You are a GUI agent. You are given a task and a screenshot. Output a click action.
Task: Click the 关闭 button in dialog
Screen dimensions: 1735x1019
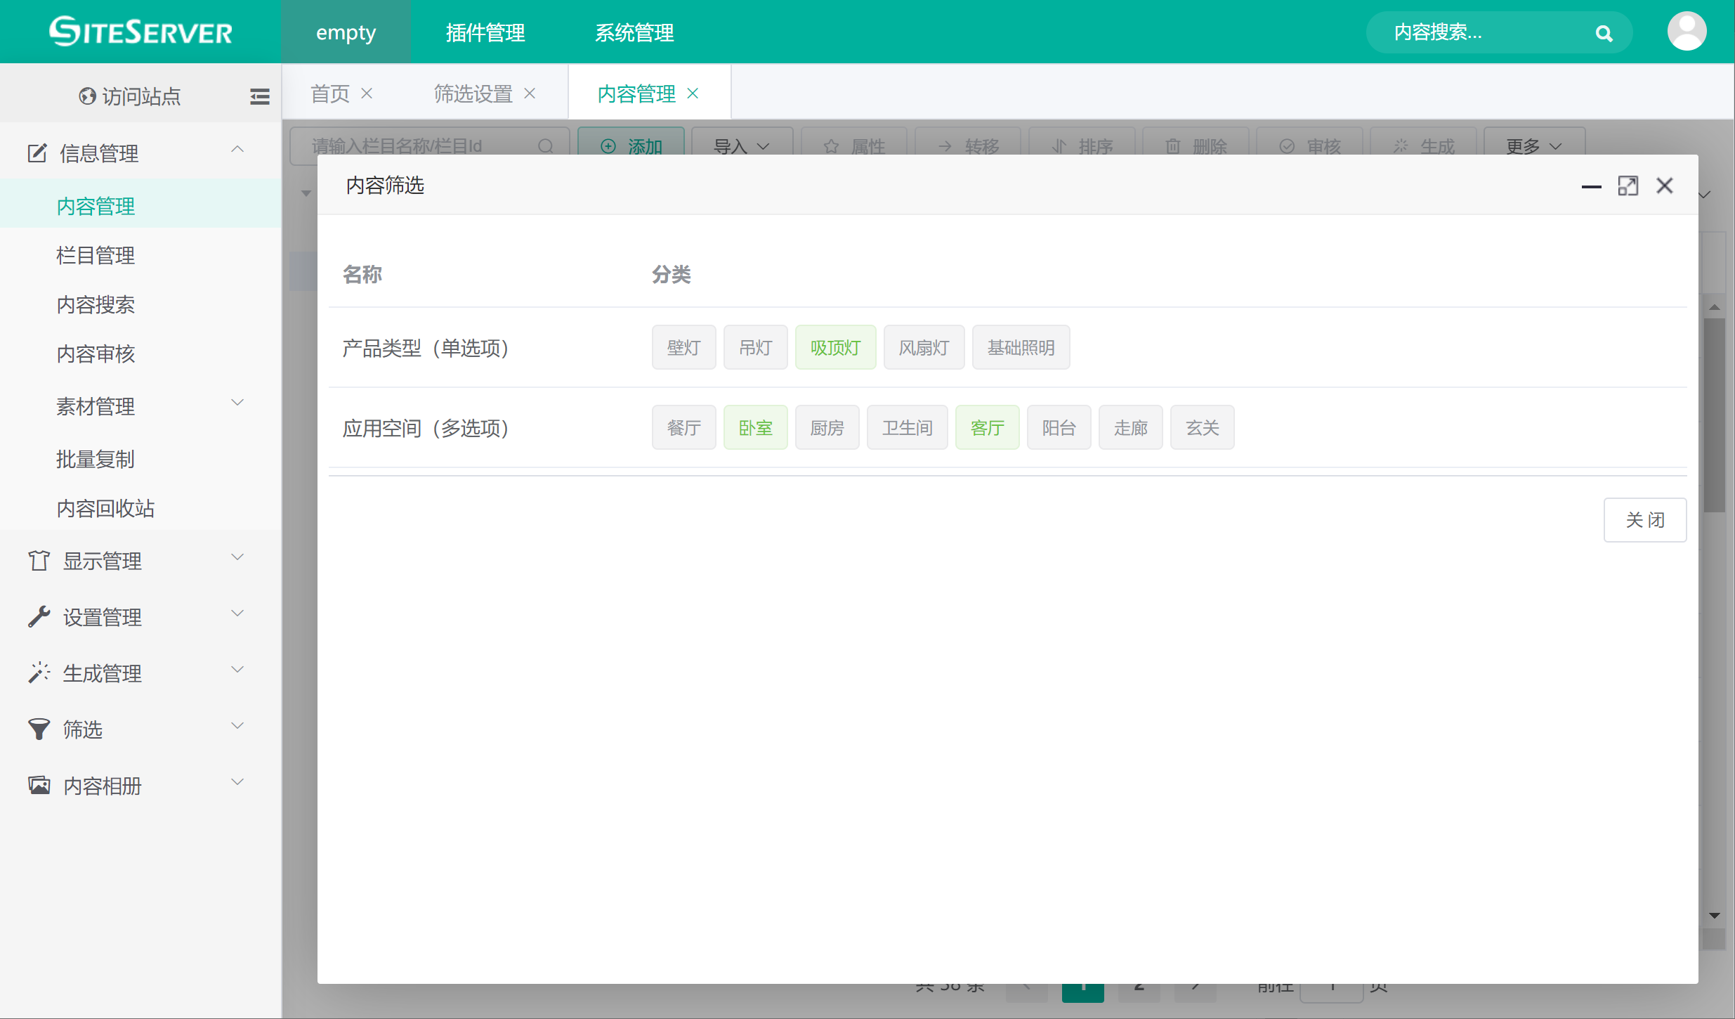(1644, 520)
